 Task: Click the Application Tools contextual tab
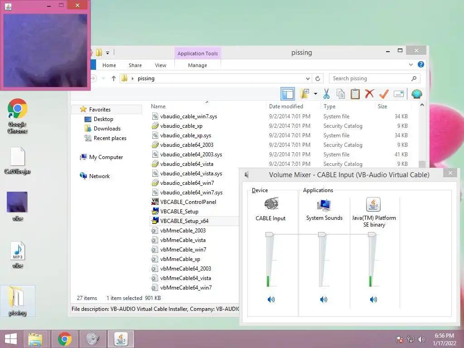pos(198,53)
